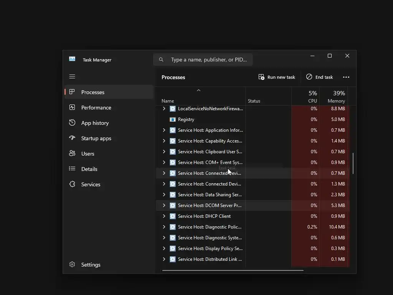The height and width of the screenshot is (295, 393).
Task: Expand Service Host: DHCP Client
Action: 164,216
